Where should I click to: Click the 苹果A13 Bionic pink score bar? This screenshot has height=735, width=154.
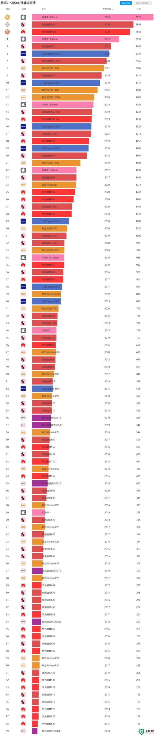point(75,39)
